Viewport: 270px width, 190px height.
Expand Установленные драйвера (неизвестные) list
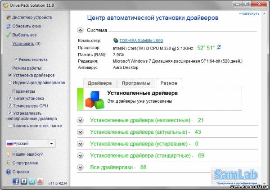coord(80,120)
